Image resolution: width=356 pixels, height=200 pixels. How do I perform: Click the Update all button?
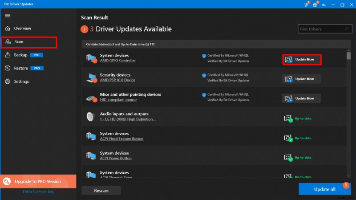point(324,189)
